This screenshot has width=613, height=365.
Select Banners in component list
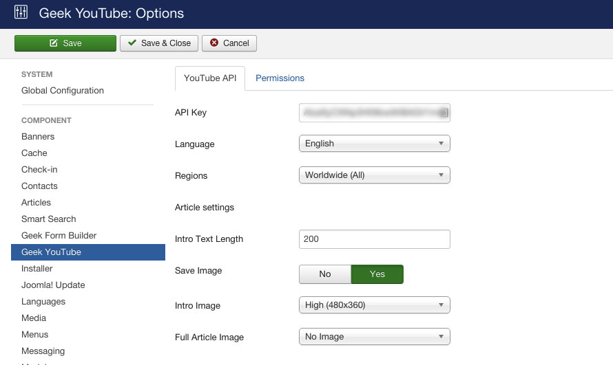click(38, 137)
